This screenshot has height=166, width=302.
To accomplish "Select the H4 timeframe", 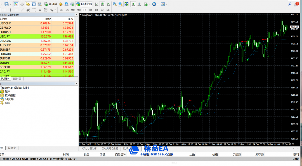I will pos(91,10).
